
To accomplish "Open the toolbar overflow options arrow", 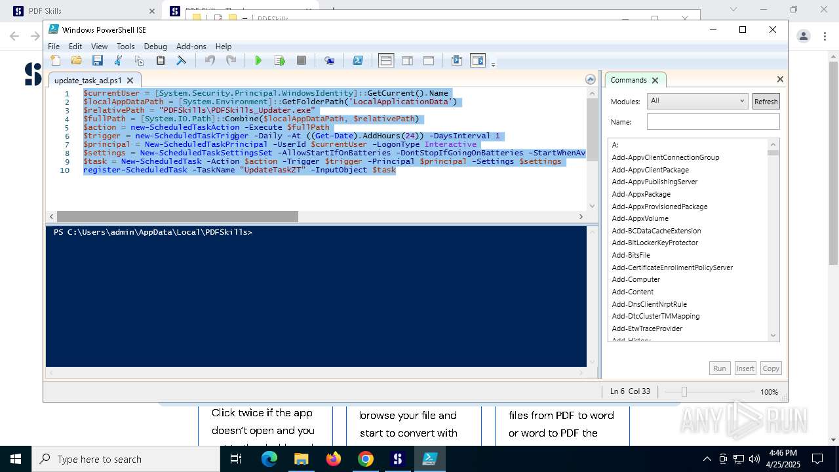I will point(493,64).
